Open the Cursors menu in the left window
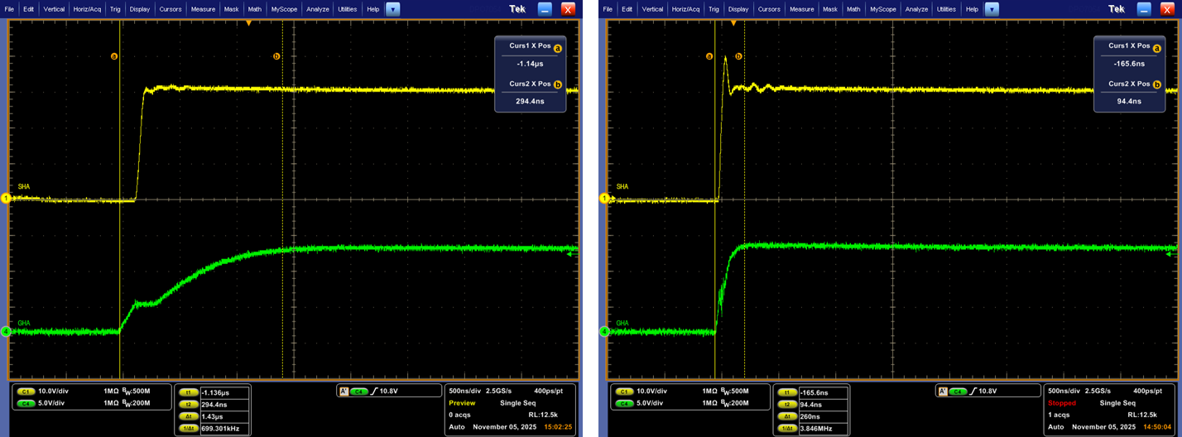Image resolution: width=1182 pixels, height=437 pixels. click(171, 9)
